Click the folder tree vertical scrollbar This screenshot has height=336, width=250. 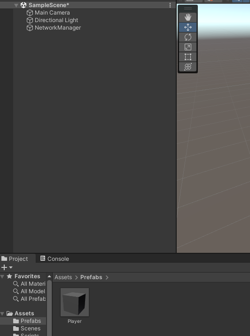[x=49, y=308]
